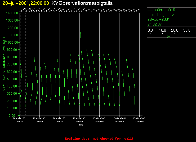This screenshot has width=196, height=142.
Task: Click the '16:00:00' time axis label
Action: click(80, 122)
